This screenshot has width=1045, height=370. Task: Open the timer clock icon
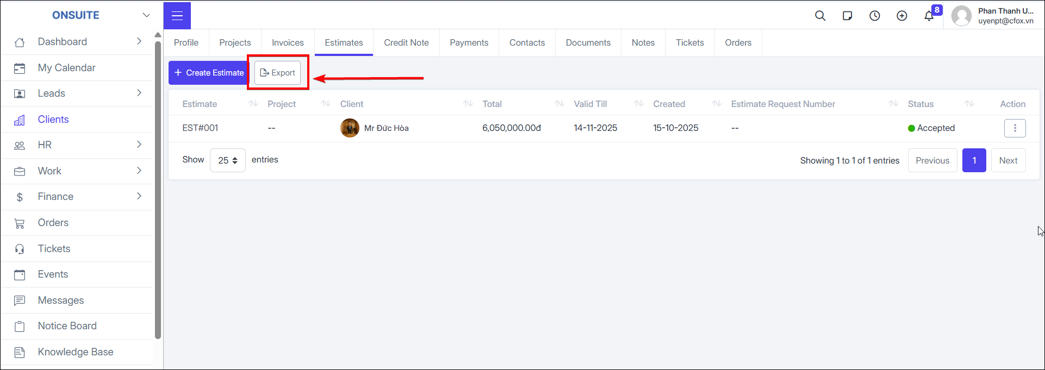click(874, 16)
